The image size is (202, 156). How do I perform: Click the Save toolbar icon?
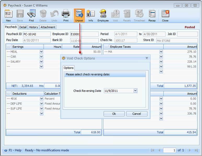point(20,16)
